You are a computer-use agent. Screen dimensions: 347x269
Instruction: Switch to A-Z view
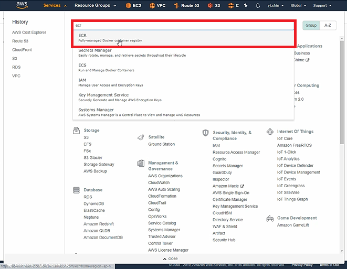pos(328,25)
